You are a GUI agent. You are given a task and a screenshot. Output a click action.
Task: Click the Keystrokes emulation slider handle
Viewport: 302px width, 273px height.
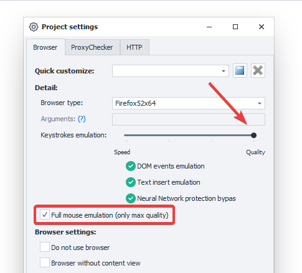tap(253, 136)
